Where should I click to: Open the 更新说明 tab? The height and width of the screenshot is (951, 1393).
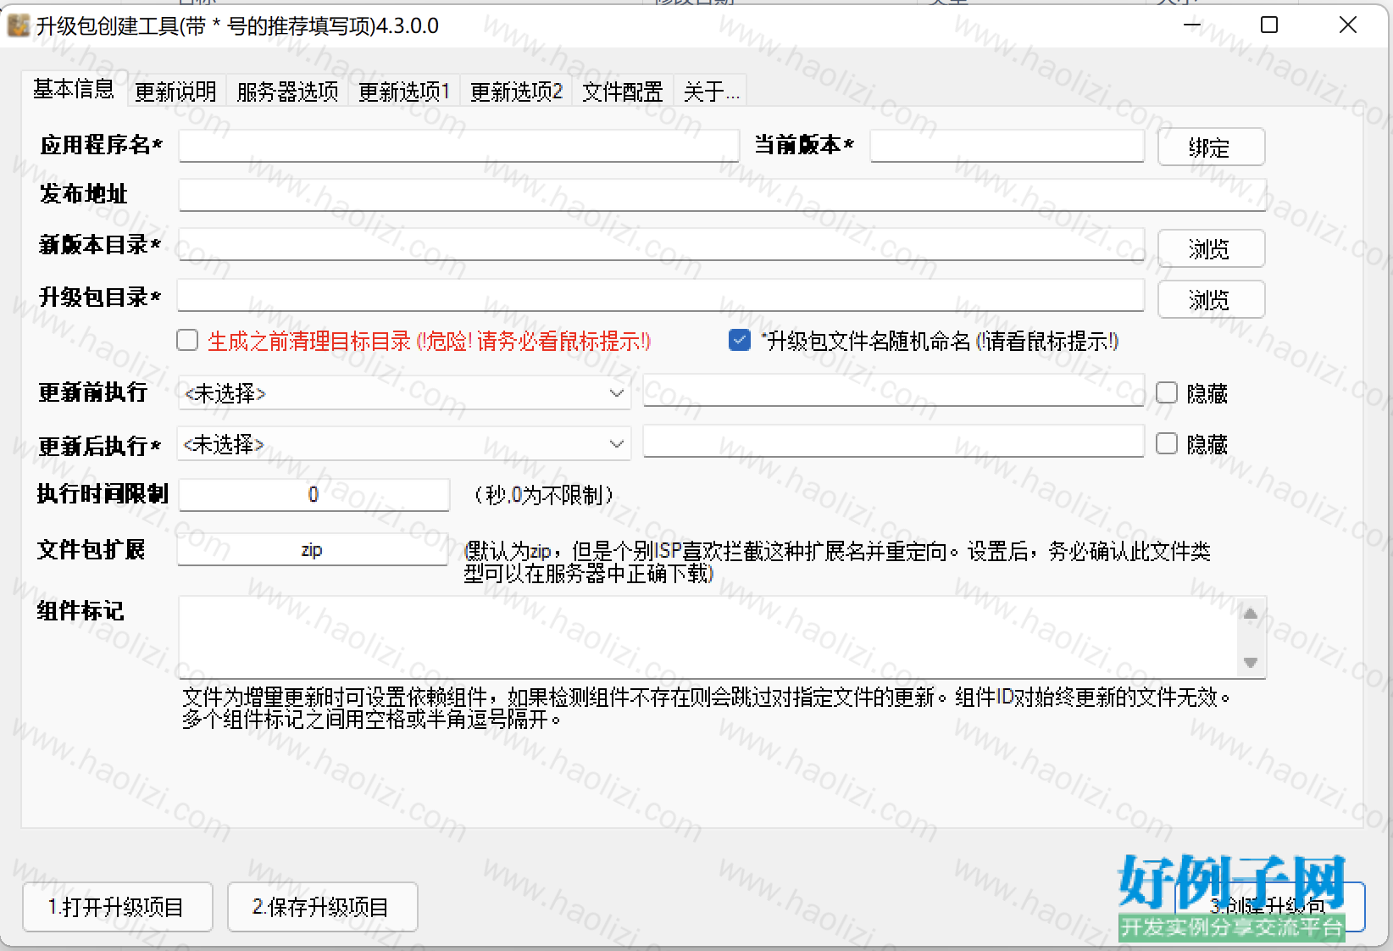click(175, 91)
